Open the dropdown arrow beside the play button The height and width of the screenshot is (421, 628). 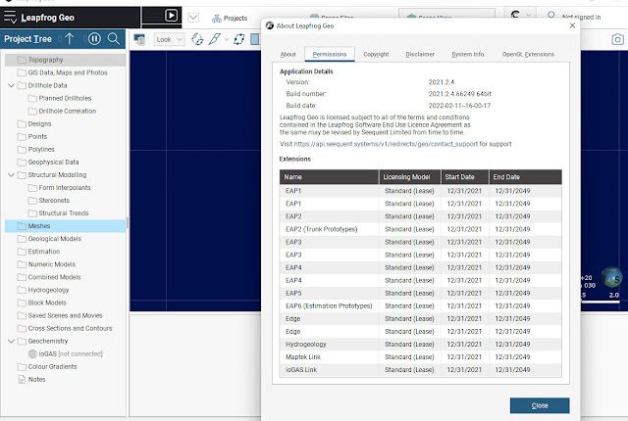click(193, 18)
